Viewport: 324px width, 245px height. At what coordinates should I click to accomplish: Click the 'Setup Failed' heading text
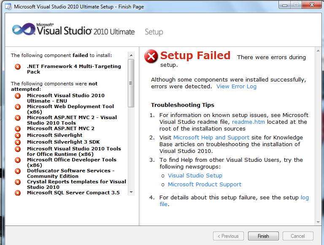195,55
